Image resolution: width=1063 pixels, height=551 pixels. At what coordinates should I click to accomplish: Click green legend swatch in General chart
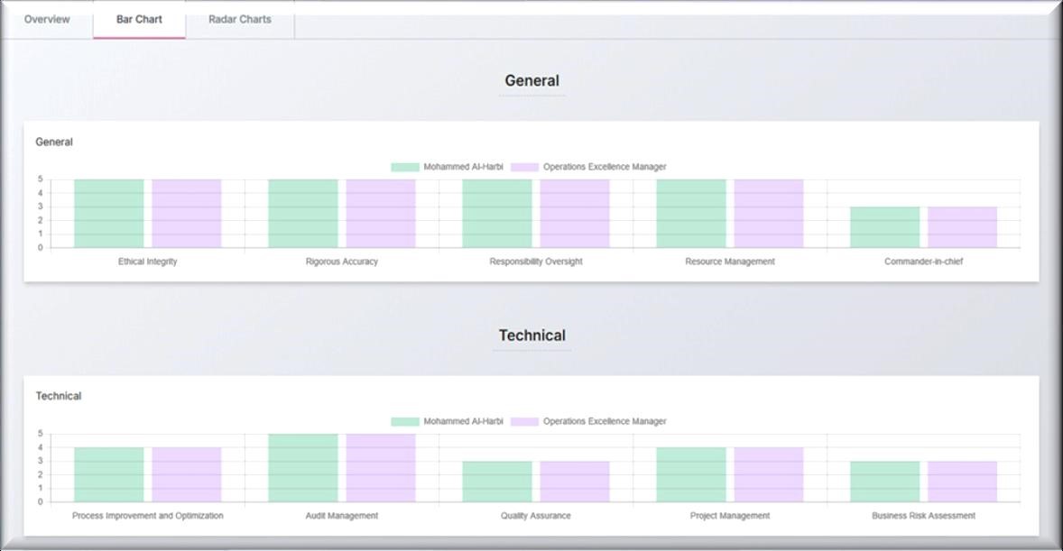coord(405,167)
